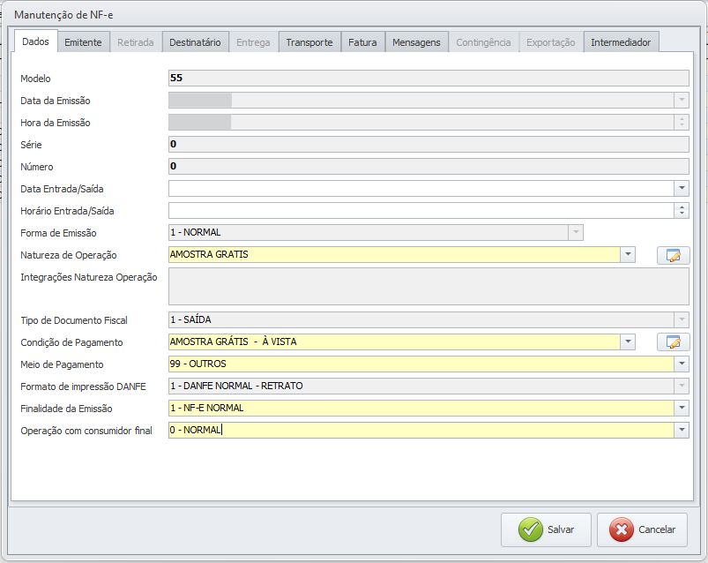Image resolution: width=708 pixels, height=563 pixels.
Task: Go to the Transporte tab
Action: pyautogui.click(x=309, y=42)
